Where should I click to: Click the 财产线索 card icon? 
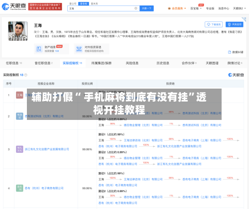point(39,49)
